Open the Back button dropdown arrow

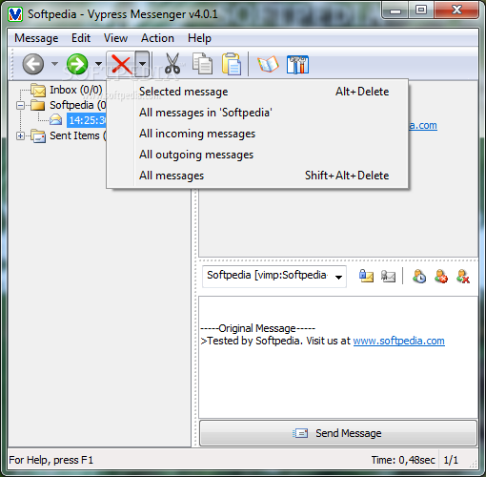tap(55, 64)
